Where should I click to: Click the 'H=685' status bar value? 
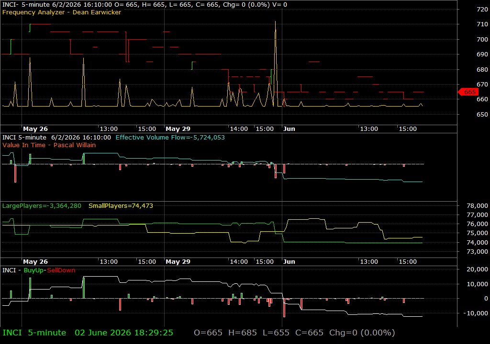[243, 333]
